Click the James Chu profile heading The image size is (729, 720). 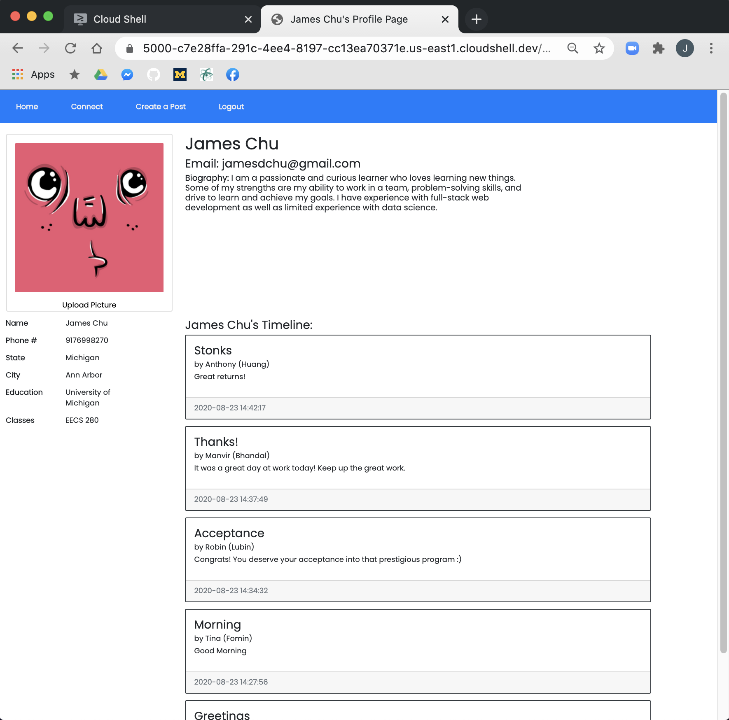tap(232, 144)
